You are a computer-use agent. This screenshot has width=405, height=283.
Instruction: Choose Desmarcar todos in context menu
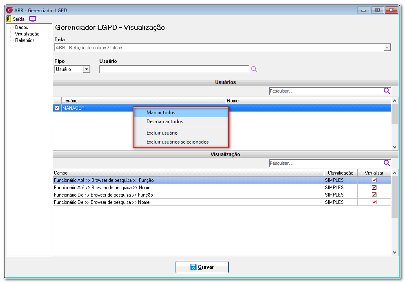pyautogui.click(x=181, y=122)
